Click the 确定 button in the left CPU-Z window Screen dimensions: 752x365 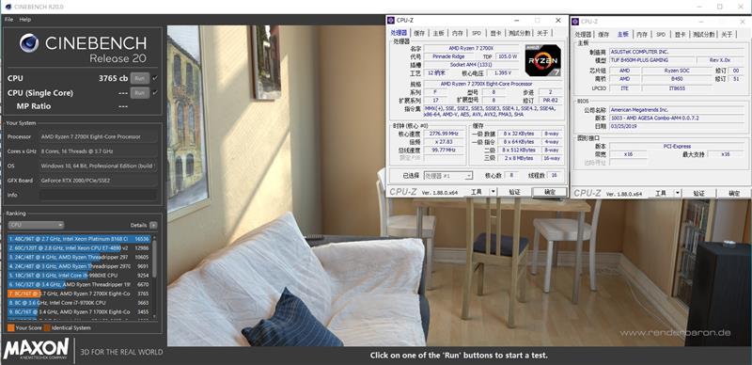[550, 192]
